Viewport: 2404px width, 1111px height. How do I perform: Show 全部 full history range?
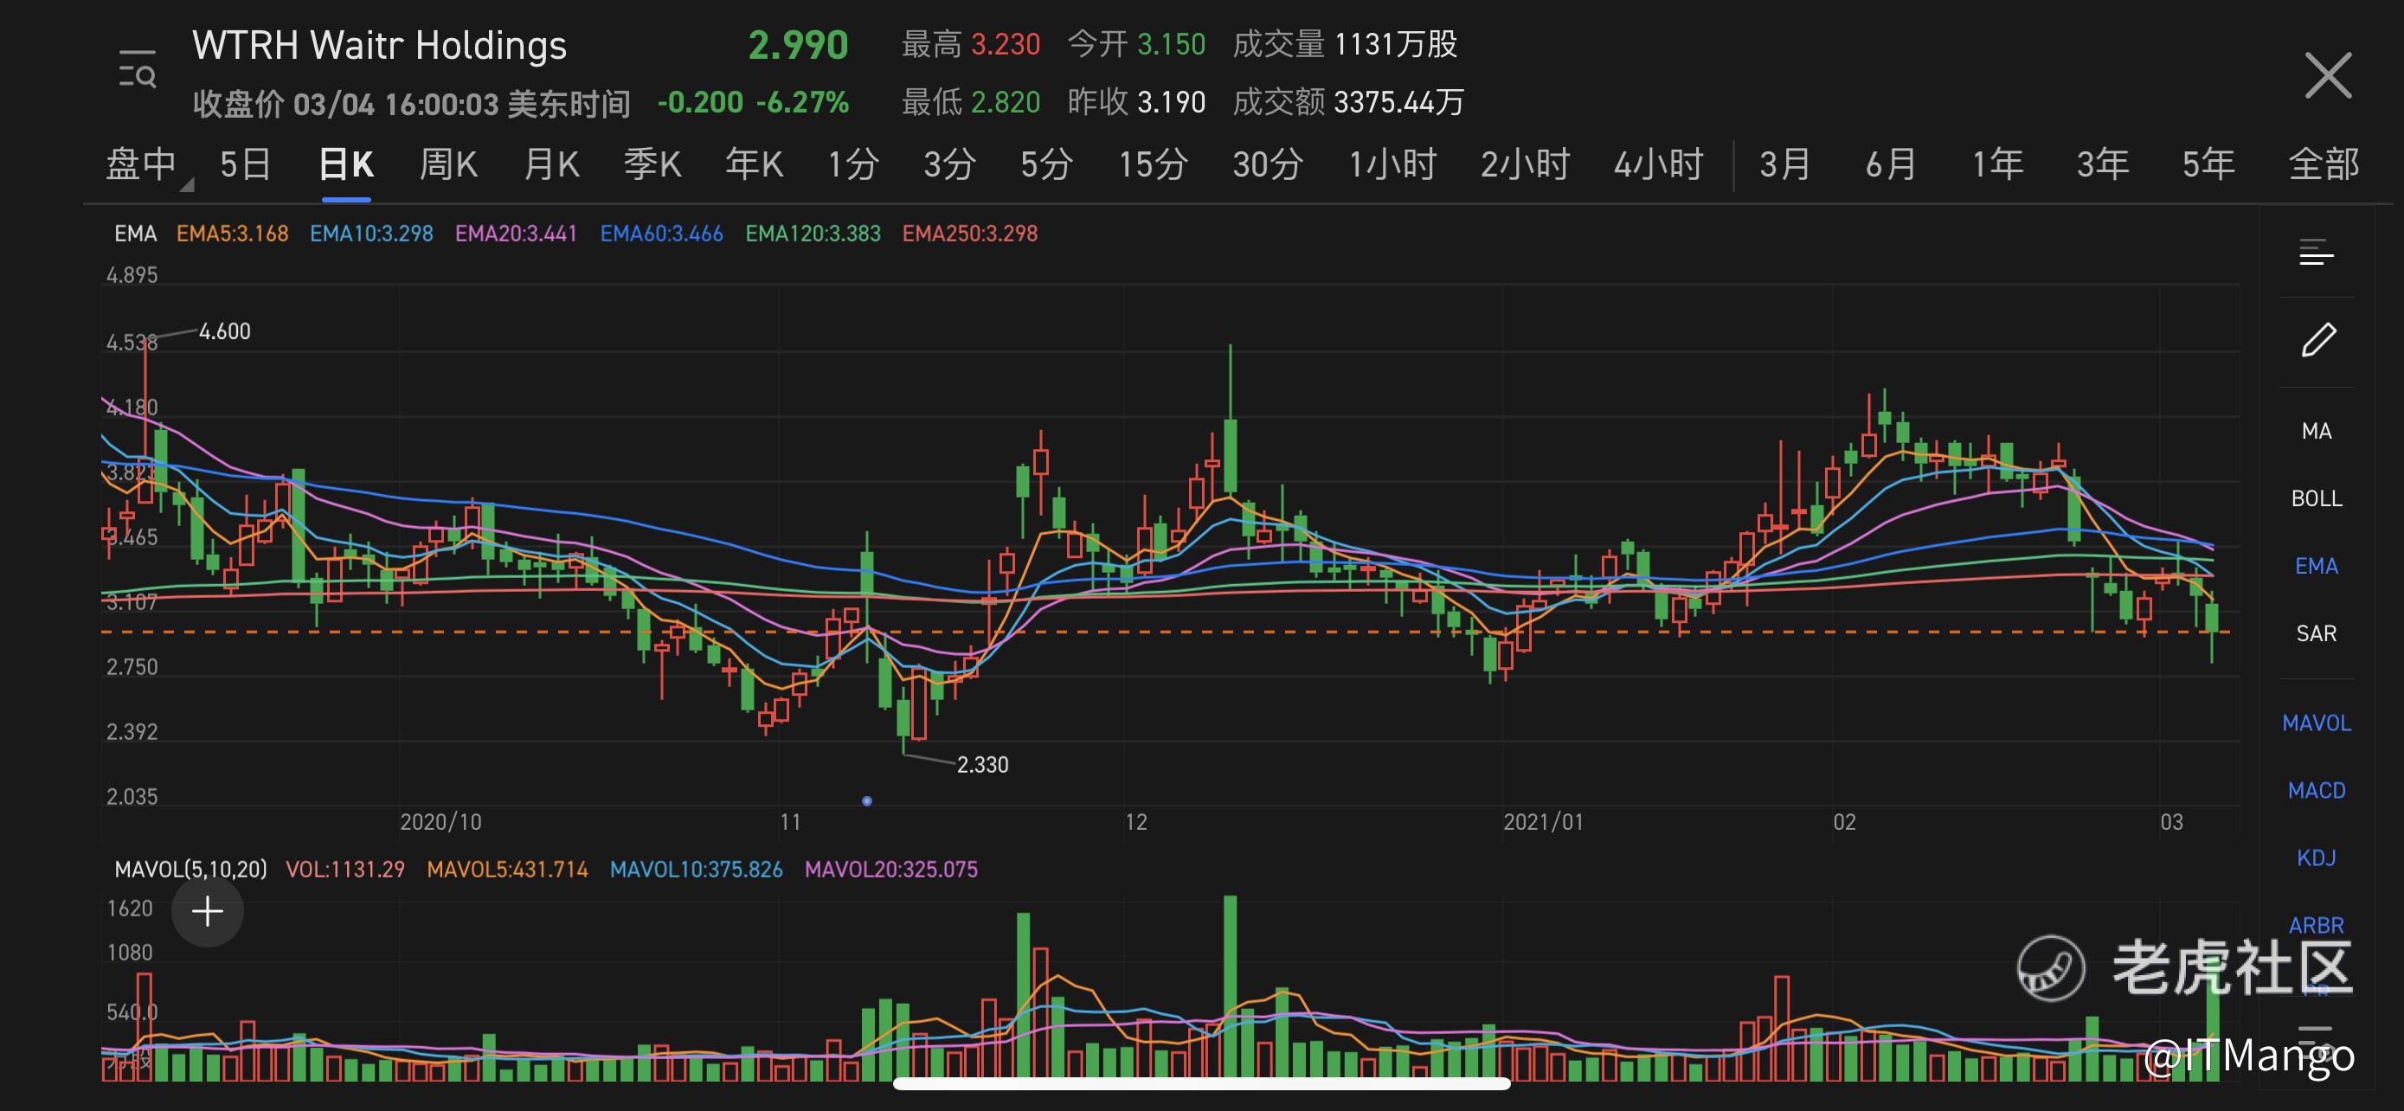coord(2324,165)
